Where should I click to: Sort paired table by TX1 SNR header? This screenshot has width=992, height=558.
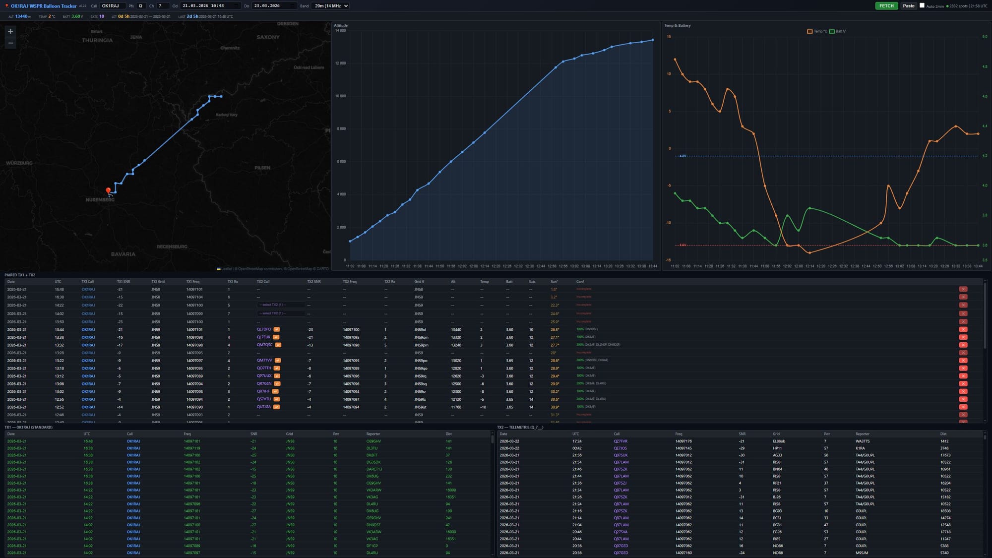(124, 282)
